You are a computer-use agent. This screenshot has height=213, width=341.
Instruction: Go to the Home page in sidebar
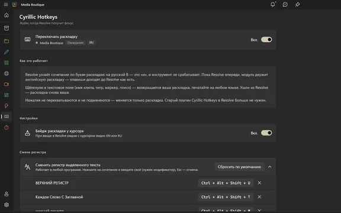[x=7, y=15]
